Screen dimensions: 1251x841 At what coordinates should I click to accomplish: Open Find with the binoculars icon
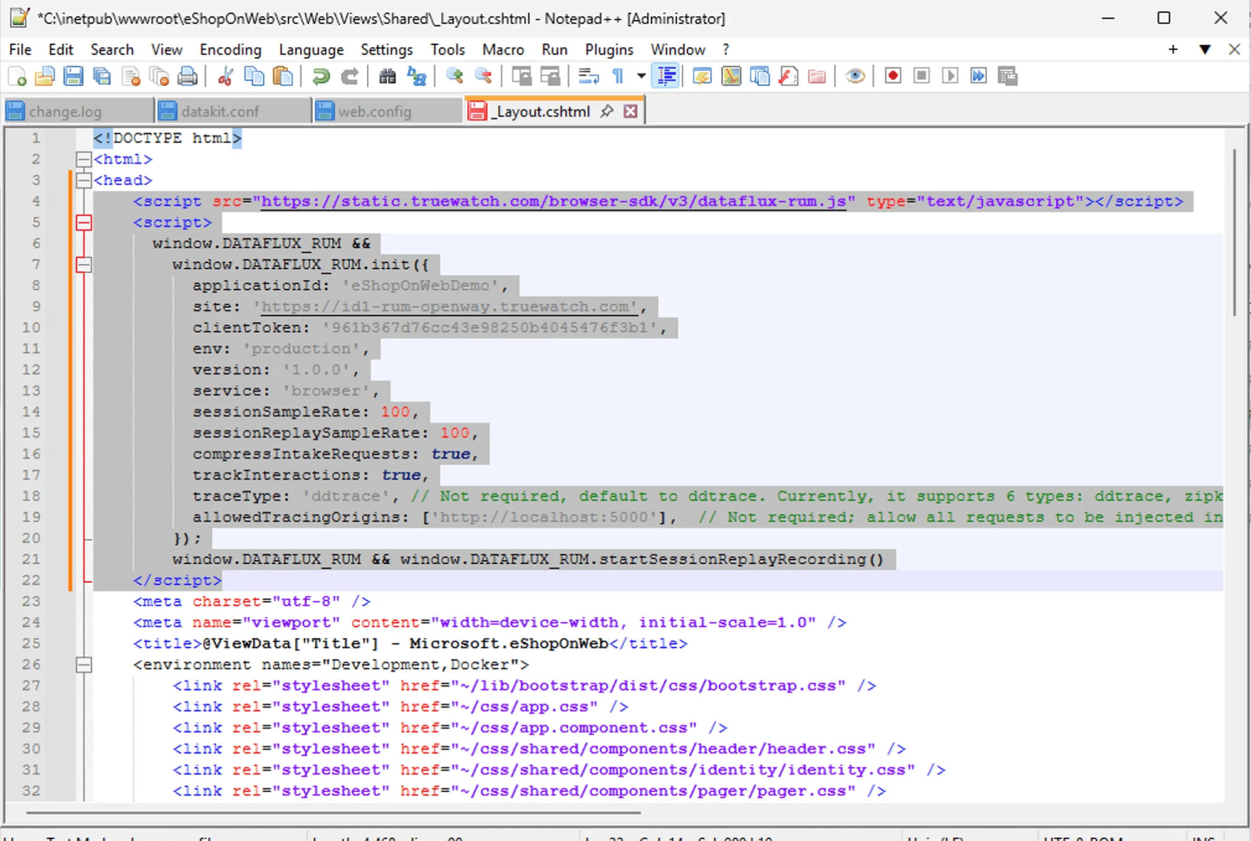pyautogui.click(x=387, y=77)
